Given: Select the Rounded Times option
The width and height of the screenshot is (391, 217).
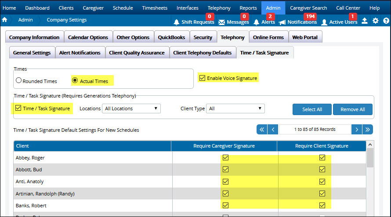Looking at the screenshot, I should click(19, 80).
